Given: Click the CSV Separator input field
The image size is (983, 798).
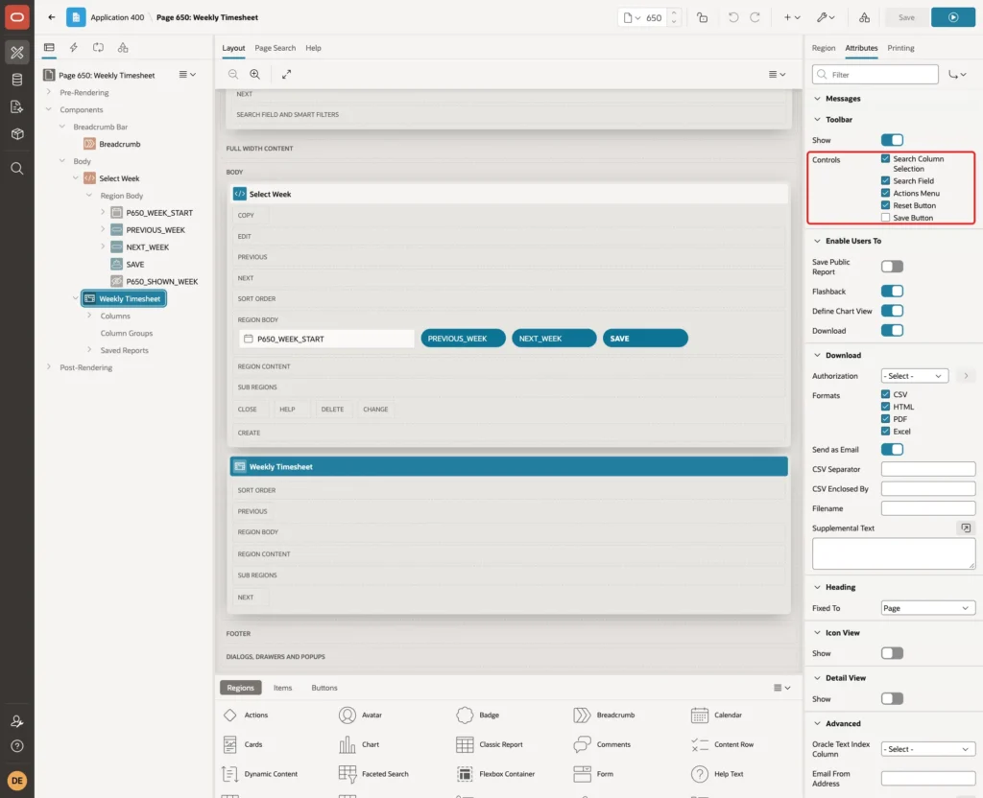Looking at the screenshot, I should (x=928, y=469).
